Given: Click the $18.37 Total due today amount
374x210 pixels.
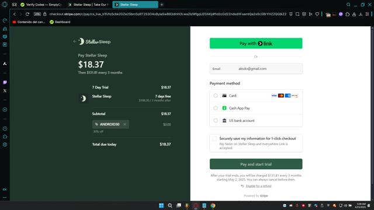Looking at the screenshot, I should (x=165, y=144).
